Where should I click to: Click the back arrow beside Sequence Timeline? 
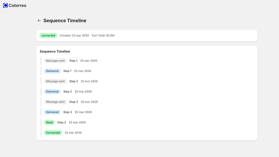pos(39,21)
